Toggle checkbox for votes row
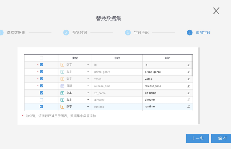Image resolution: width=231 pixels, height=149 pixels. click(41, 79)
